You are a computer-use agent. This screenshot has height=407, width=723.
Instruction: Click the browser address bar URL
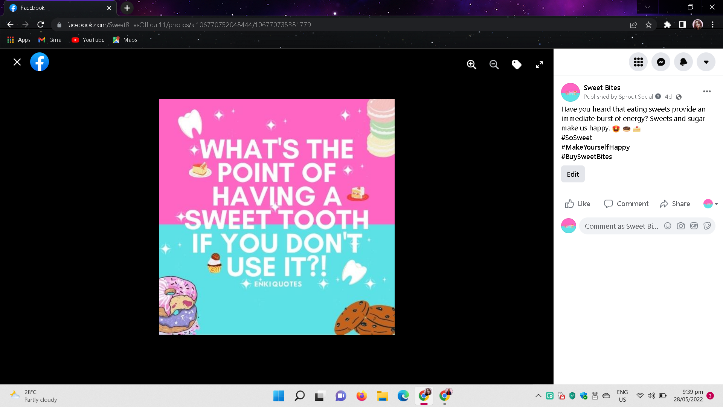pos(189,25)
